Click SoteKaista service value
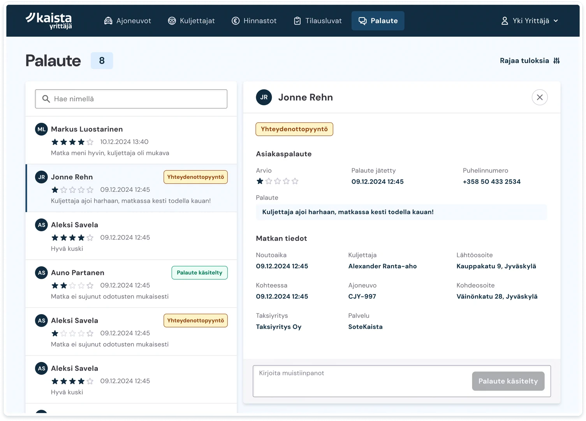 (365, 327)
